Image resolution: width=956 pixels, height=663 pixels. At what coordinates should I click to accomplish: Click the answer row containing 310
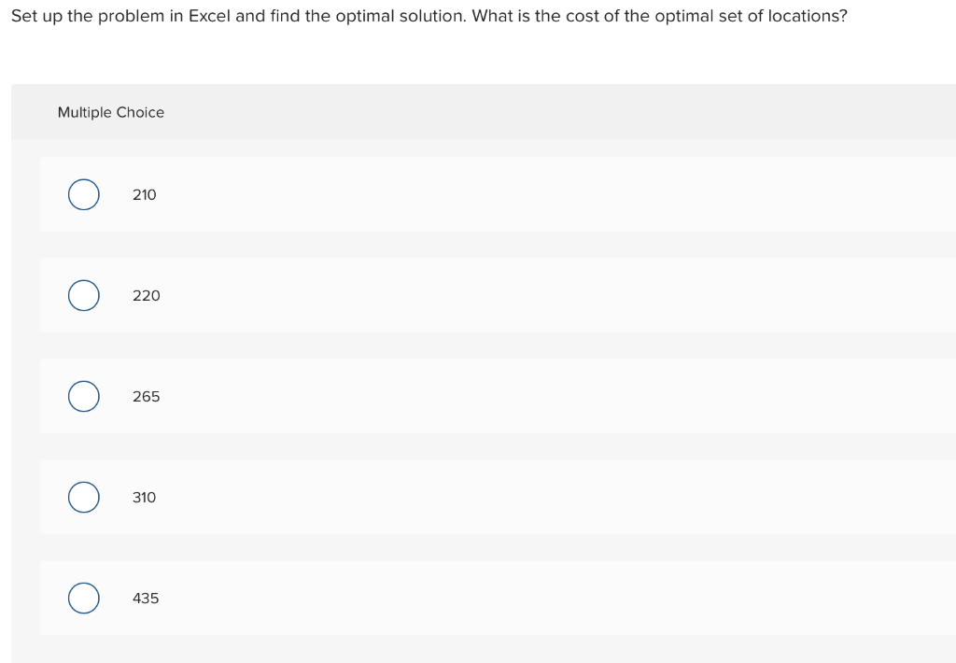(x=467, y=497)
